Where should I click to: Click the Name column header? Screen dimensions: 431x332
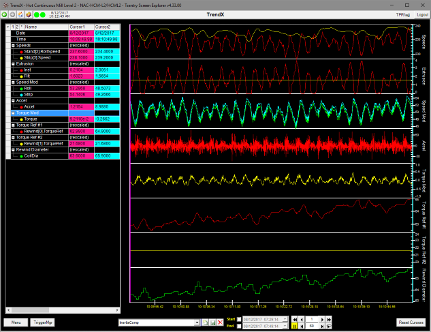pos(46,27)
